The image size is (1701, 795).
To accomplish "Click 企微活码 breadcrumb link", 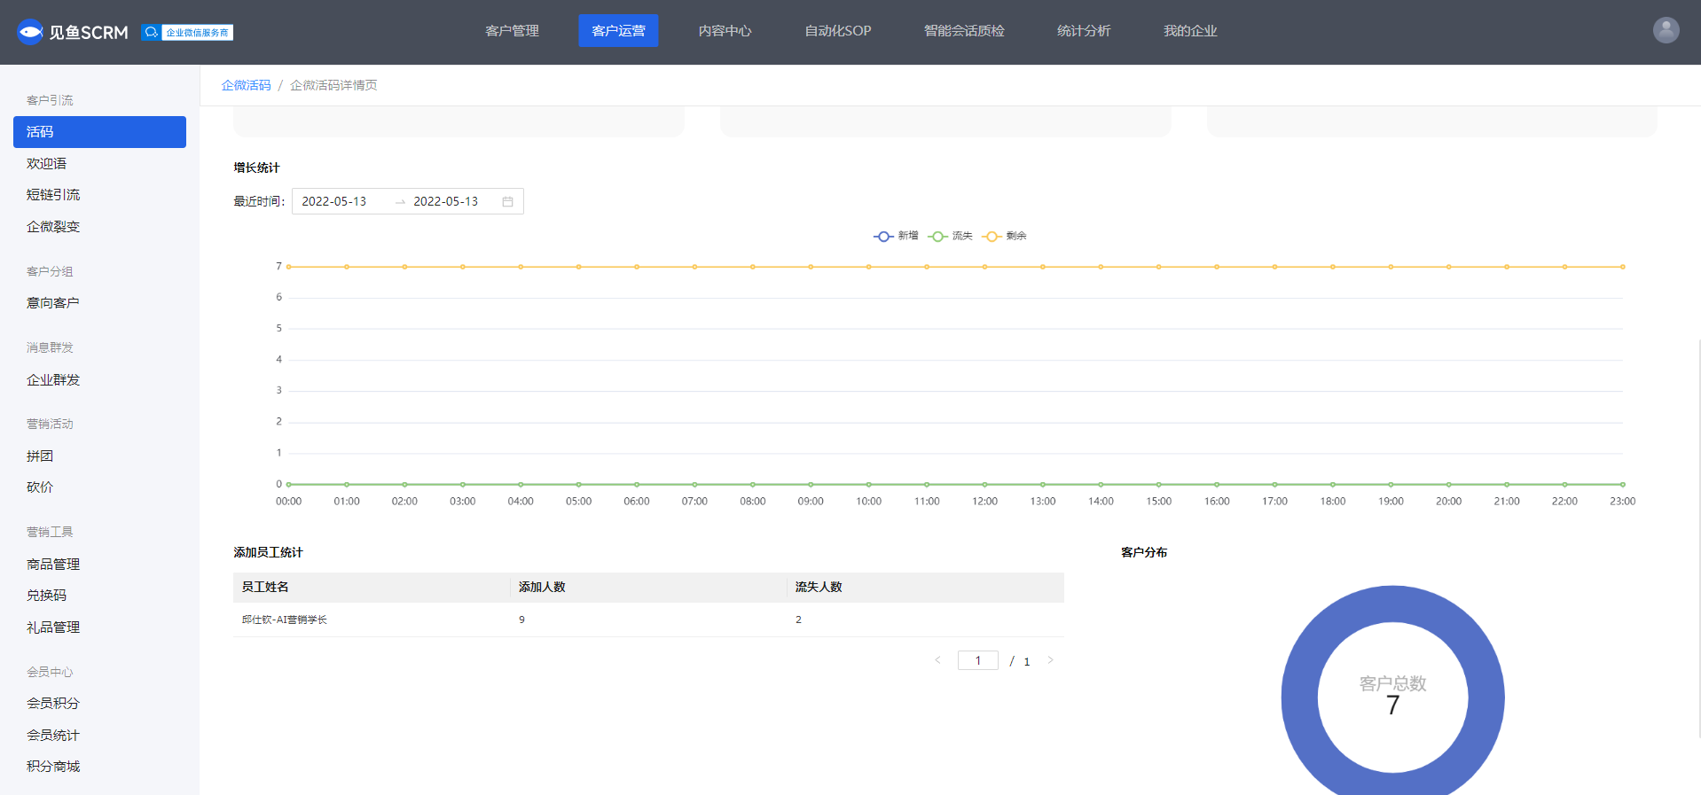I will click(246, 85).
